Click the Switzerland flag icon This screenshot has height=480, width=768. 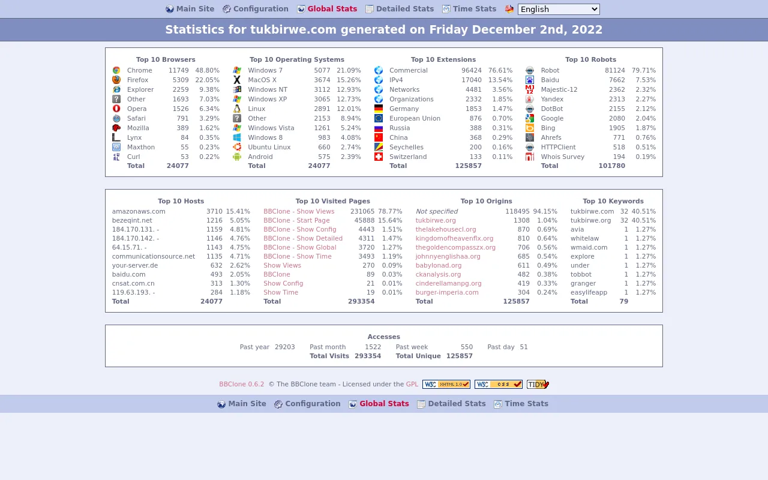pos(379,157)
